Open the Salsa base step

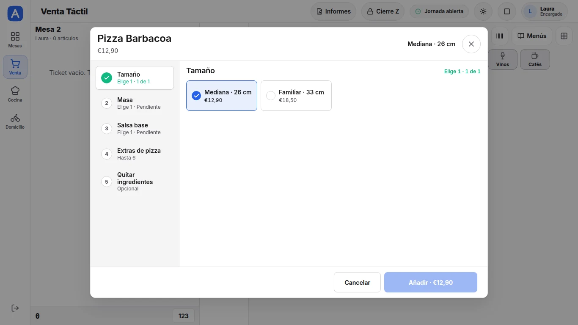[135, 129]
